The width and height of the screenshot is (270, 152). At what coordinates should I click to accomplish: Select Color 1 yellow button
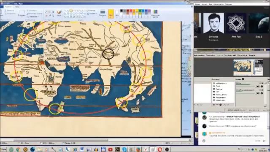(111, 14)
